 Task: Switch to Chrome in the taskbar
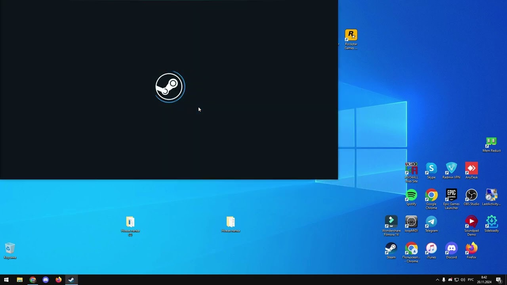tap(32, 280)
